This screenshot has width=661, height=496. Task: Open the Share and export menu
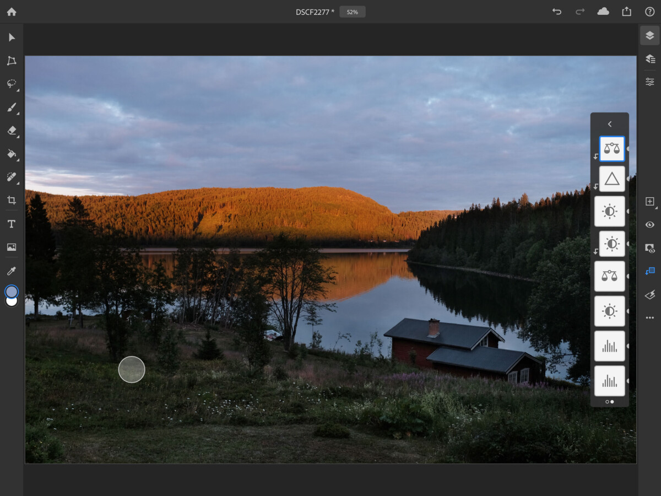[x=626, y=12]
